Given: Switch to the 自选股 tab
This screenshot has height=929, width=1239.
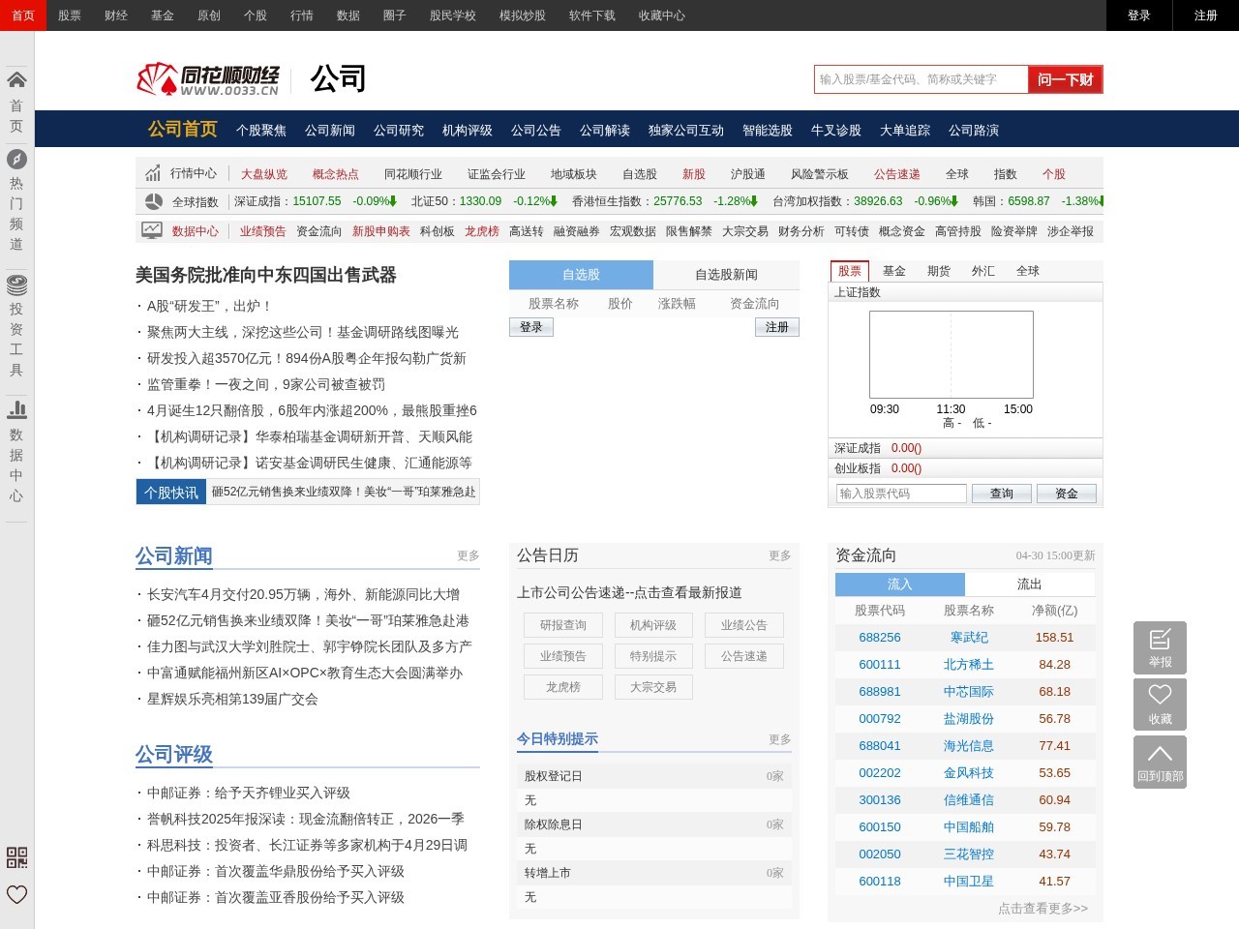Looking at the screenshot, I should pos(581,275).
